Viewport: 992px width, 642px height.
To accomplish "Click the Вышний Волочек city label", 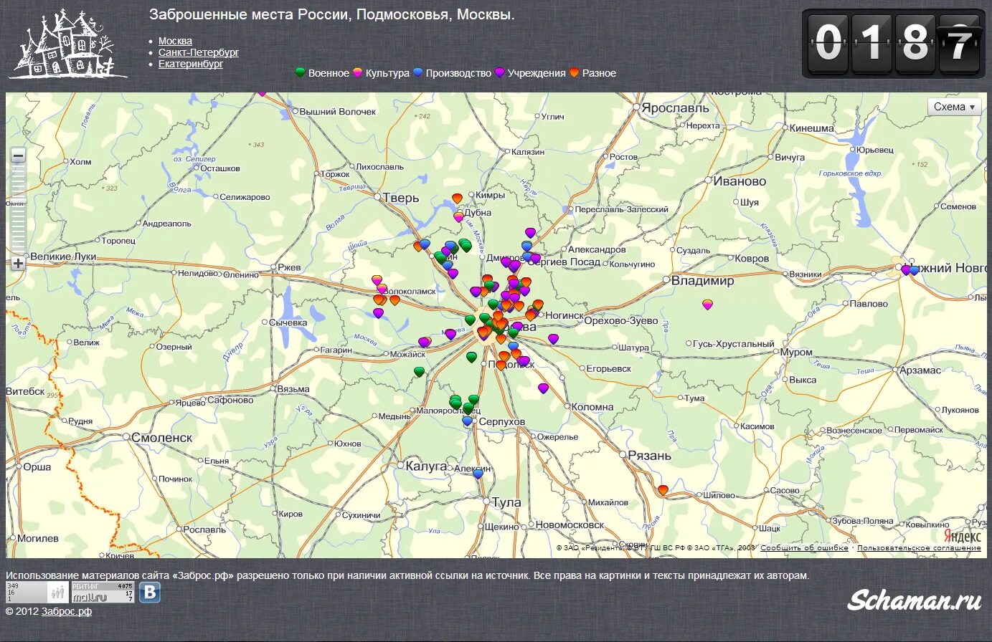I will click(338, 112).
